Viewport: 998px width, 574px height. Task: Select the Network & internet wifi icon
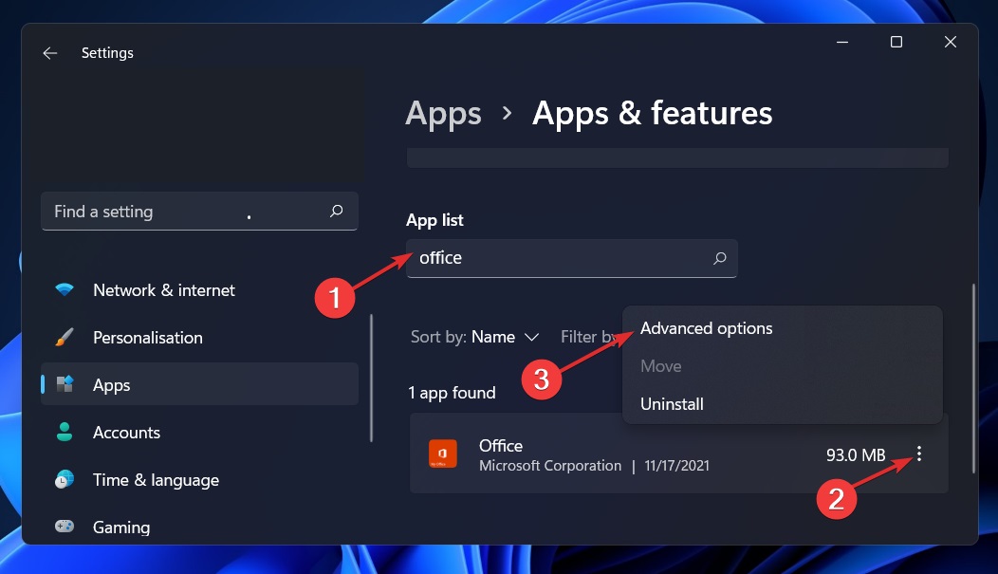(65, 289)
